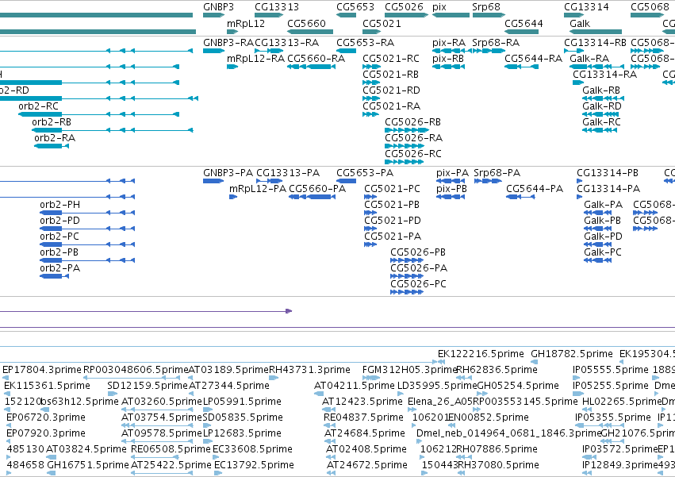
Task: Click protein CG5026-PB
Action: [417, 252]
